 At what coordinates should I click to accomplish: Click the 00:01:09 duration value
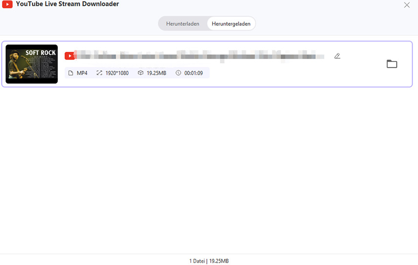194,73
